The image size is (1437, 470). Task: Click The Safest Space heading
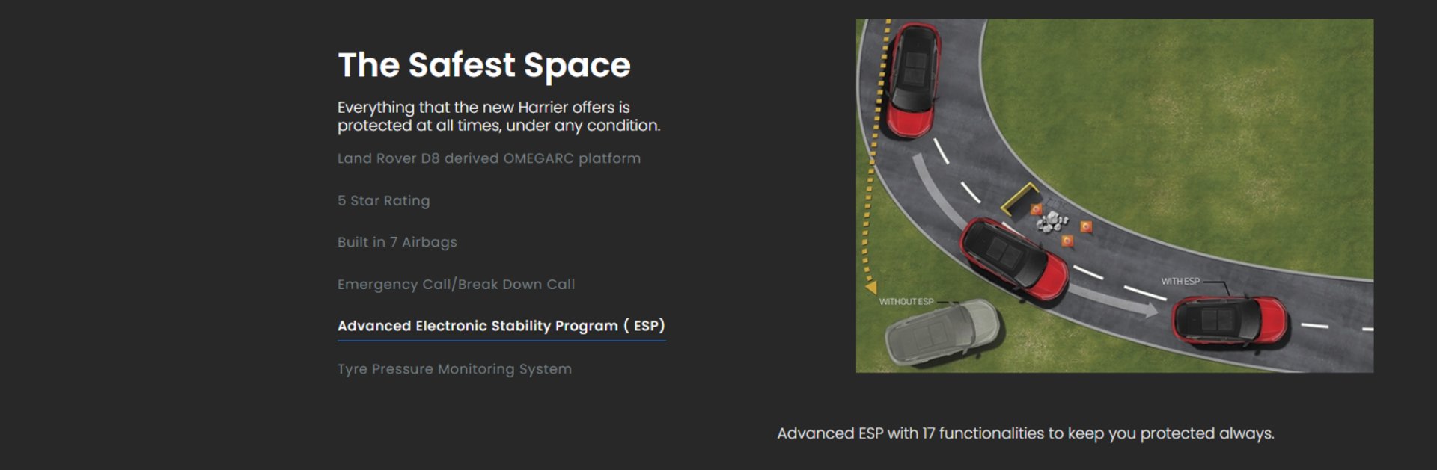[x=484, y=65]
